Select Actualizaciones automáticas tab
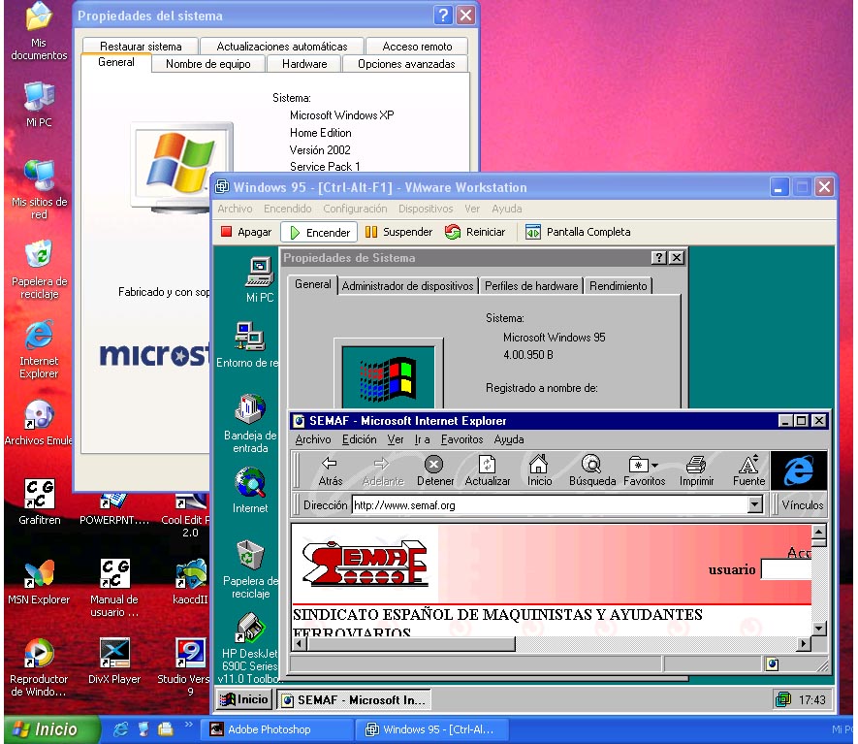The width and height of the screenshot is (858, 744). click(282, 46)
